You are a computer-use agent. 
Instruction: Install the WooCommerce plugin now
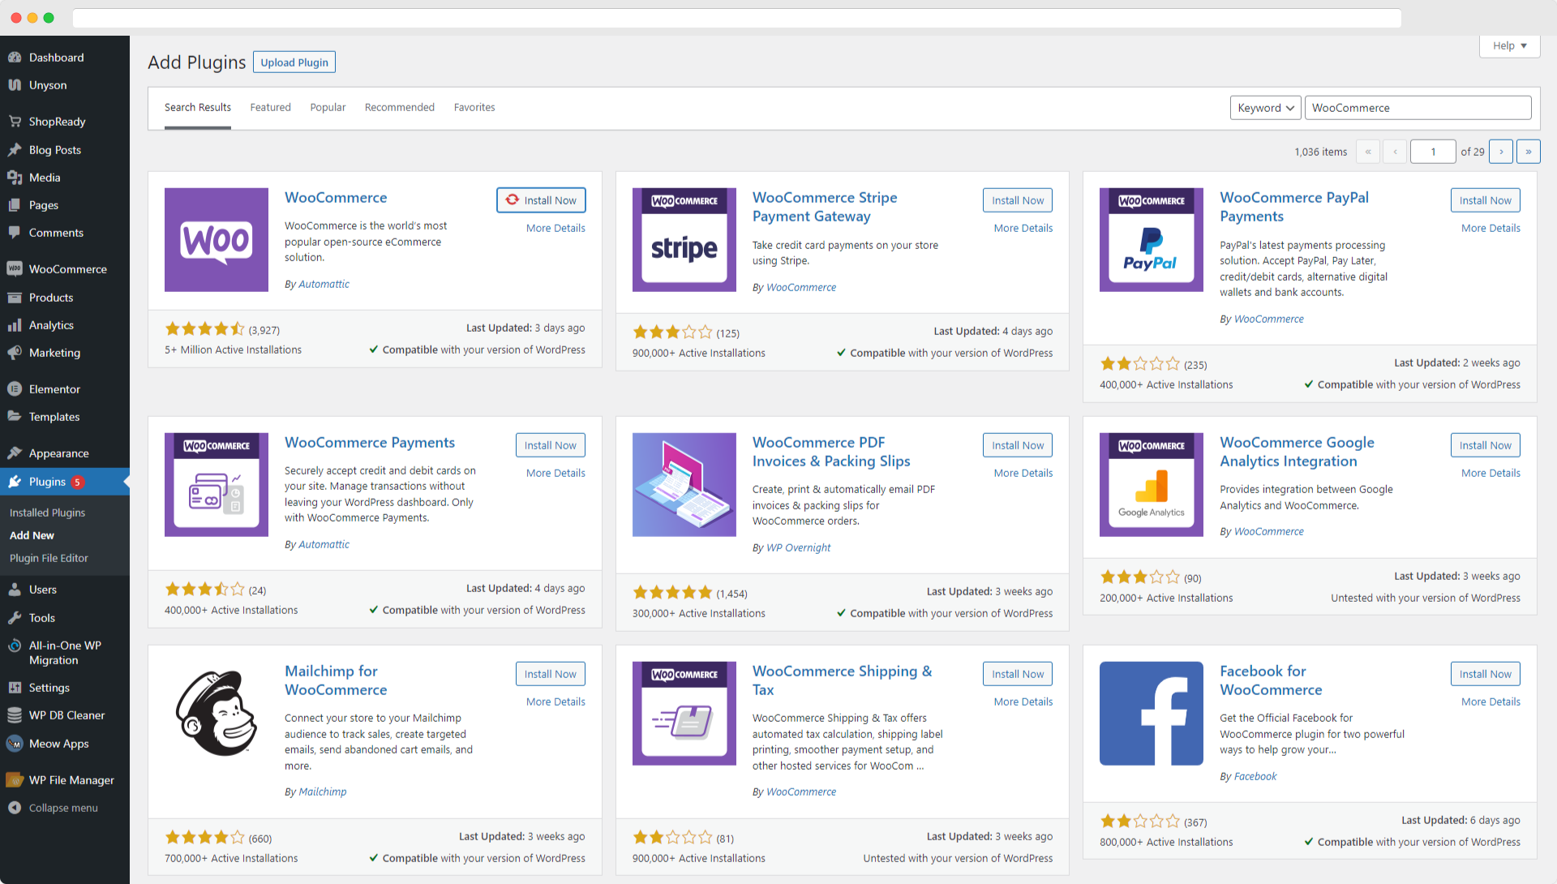coord(541,200)
